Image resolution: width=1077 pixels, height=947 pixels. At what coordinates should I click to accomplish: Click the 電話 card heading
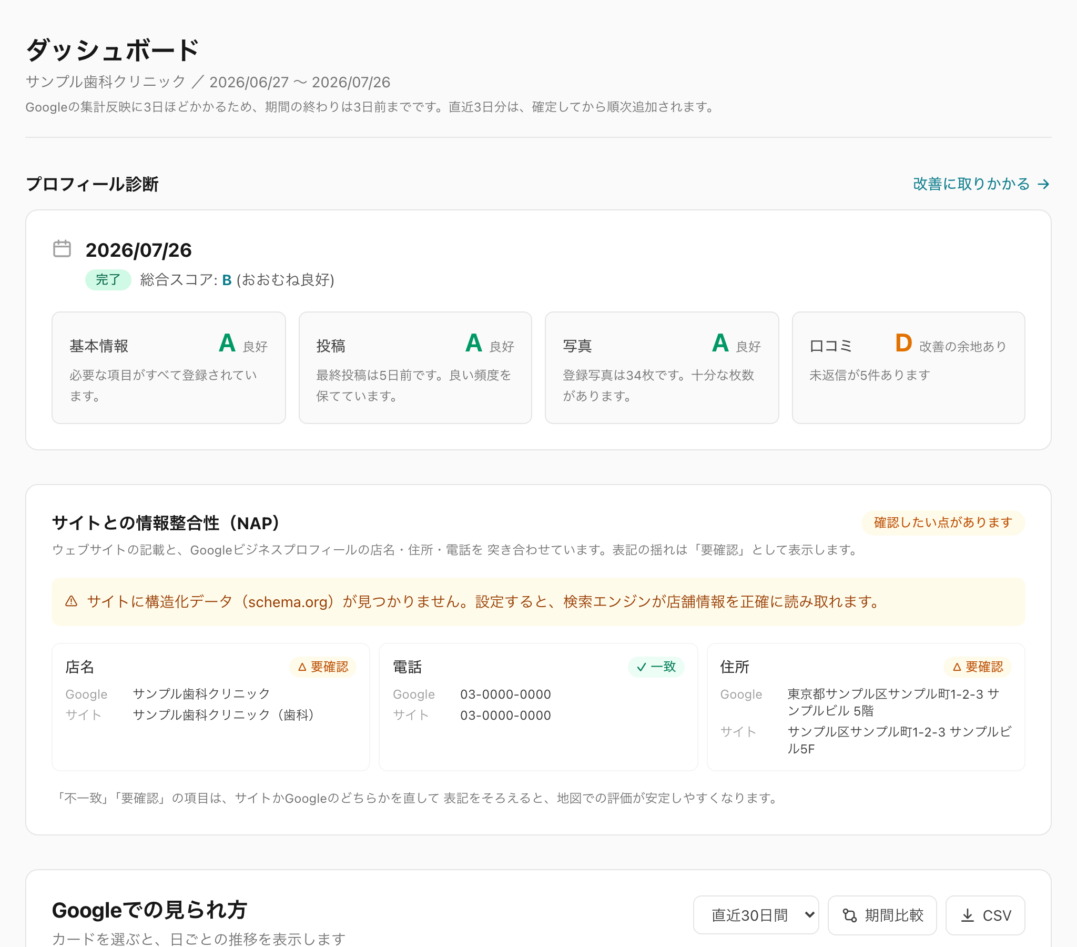point(408,667)
